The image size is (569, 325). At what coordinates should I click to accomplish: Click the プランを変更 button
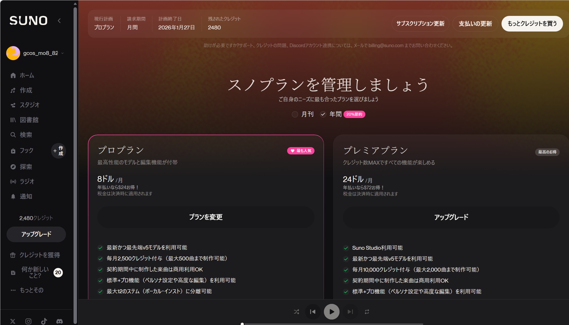point(205,217)
